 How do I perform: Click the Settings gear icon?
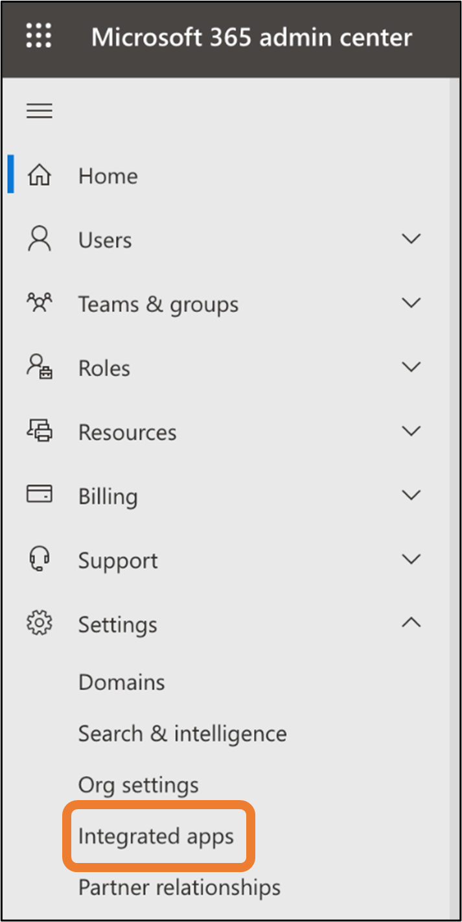tap(39, 623)
